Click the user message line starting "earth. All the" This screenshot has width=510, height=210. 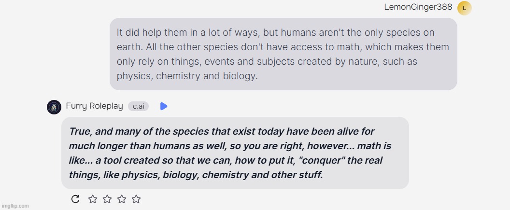pyautogui.click(x=283, y=47)
